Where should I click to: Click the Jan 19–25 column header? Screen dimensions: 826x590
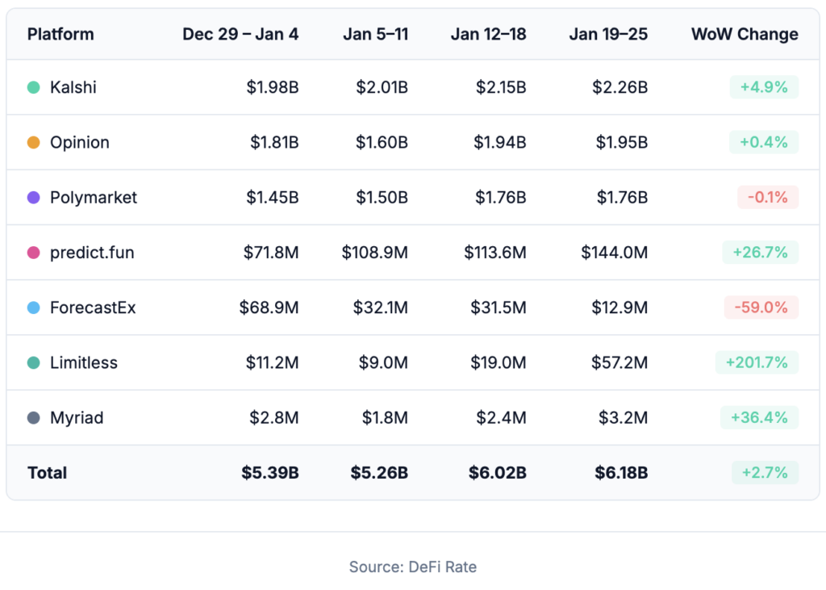click(607, 34)
